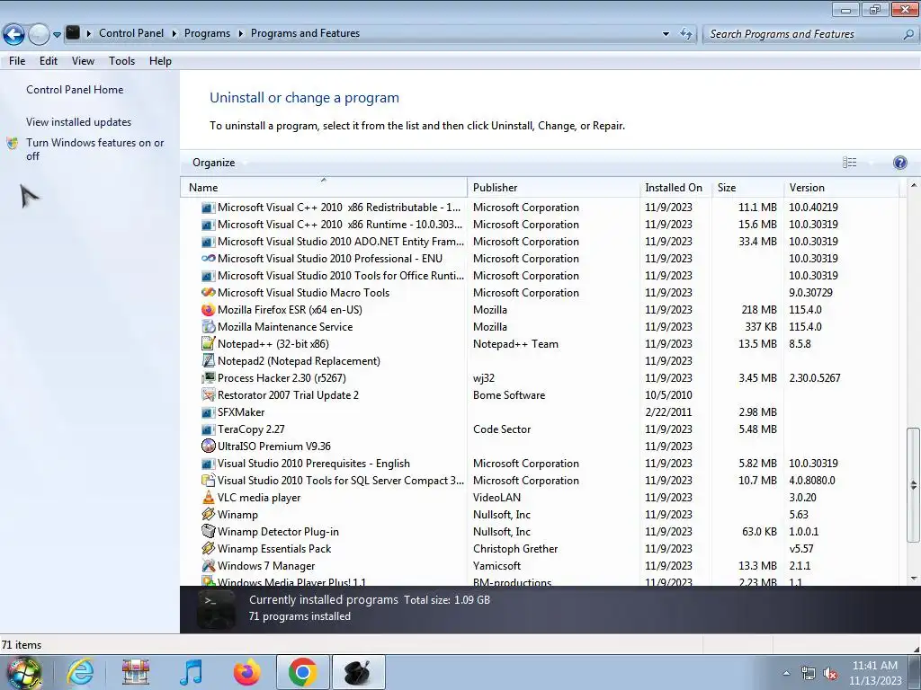
Task: Open the View menu
Action: click(x=83, y=61)
